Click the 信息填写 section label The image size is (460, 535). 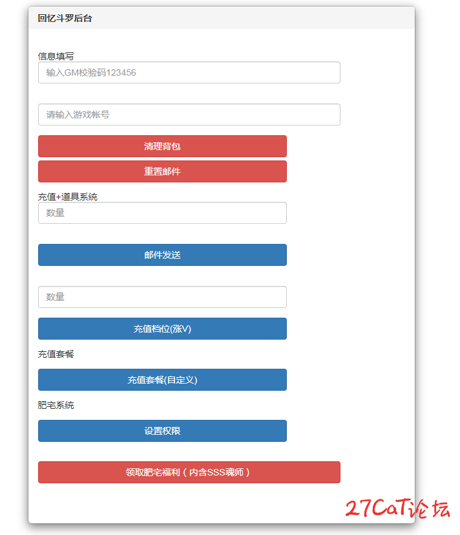point(56,56)
